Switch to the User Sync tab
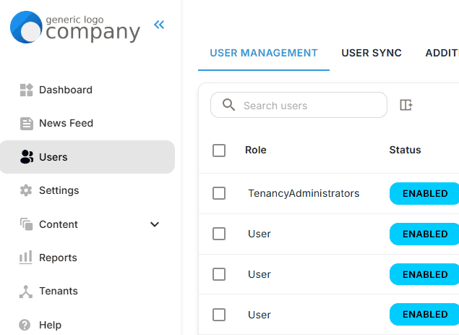 372,53
